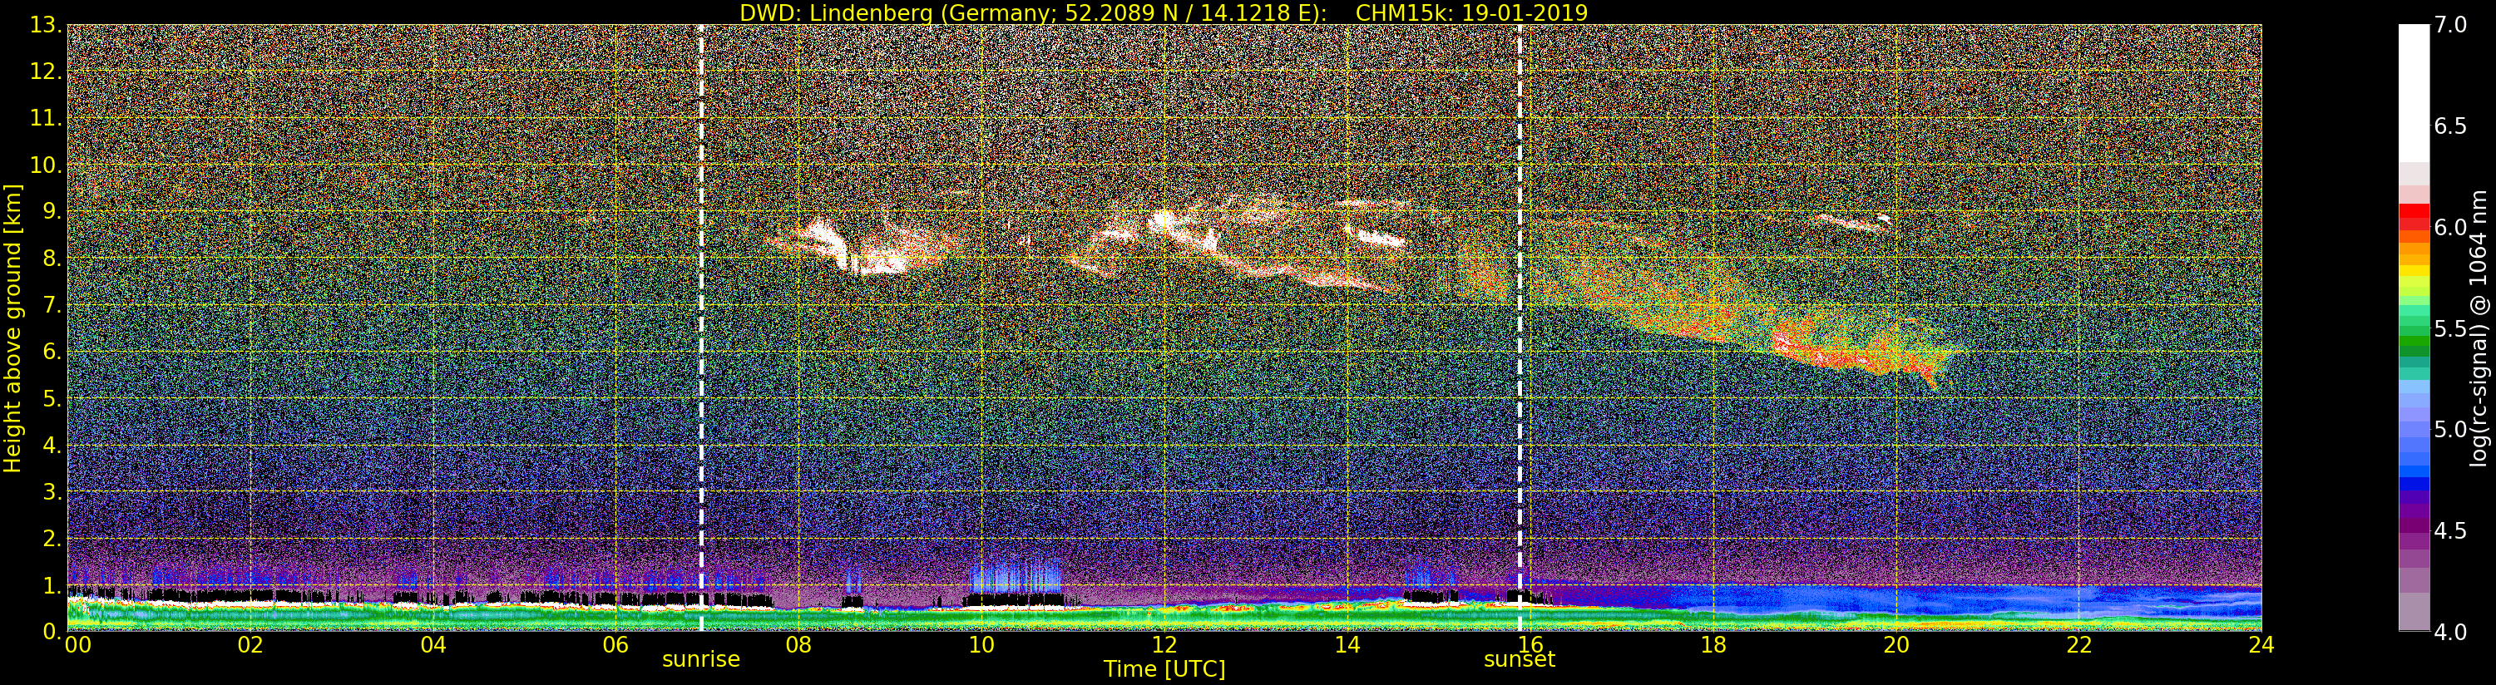Screen dimensions: 2496x685
Task: Click the colorbar tick label '4.0'
Action: (x=2450, y=632)
